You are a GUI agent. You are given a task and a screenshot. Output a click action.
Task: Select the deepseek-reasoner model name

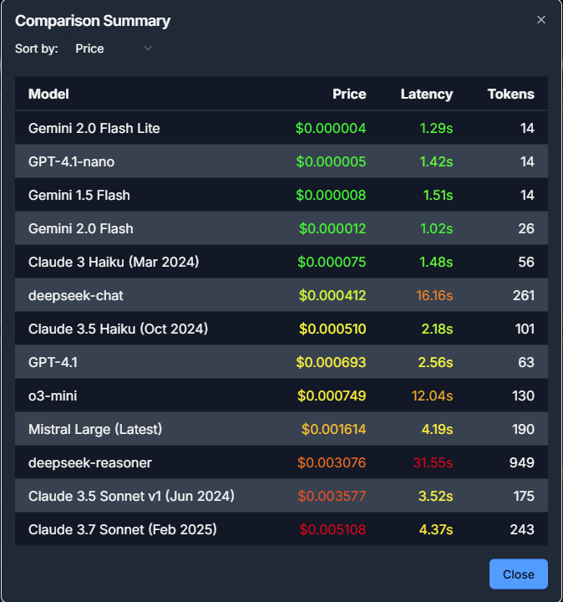(90, 462)
